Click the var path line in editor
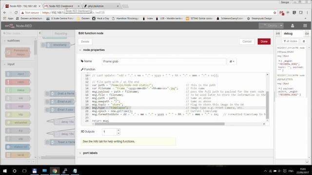The width and height of the screenshot is (312, 175). click(122, 85)
